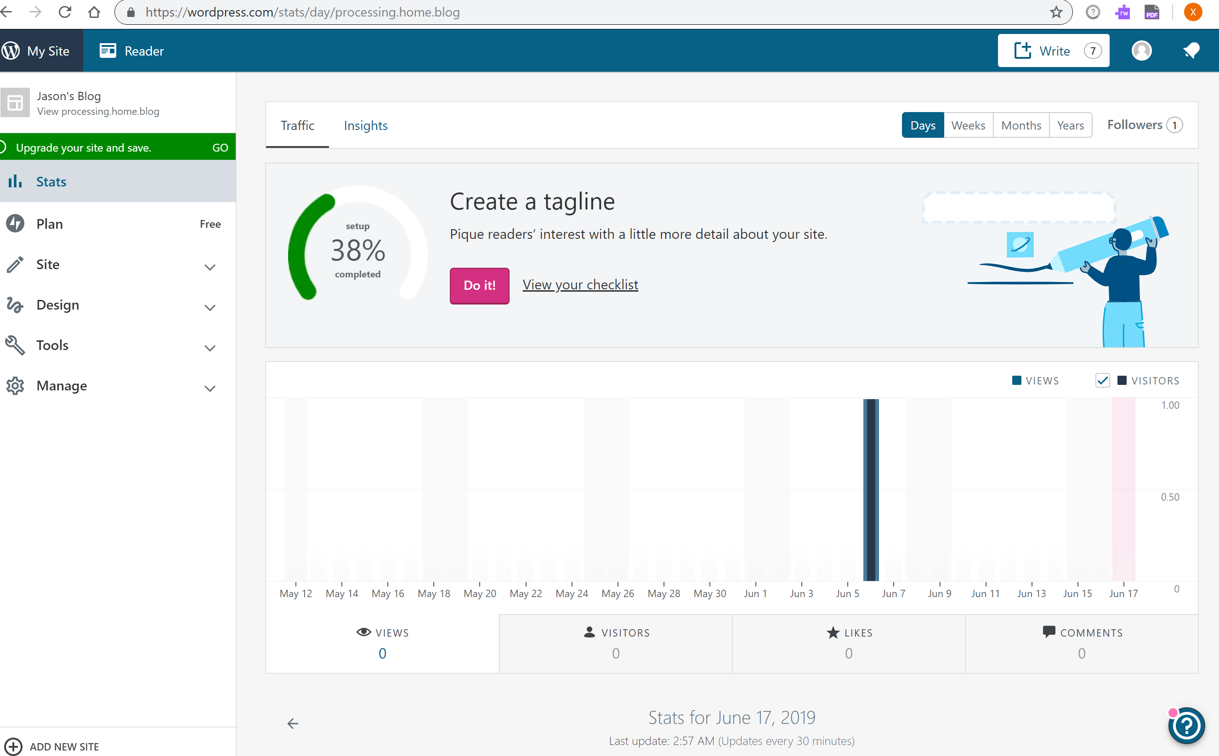Reload the page with refresh icon
Screen dimensions: 1219x756
click(65, 12)
